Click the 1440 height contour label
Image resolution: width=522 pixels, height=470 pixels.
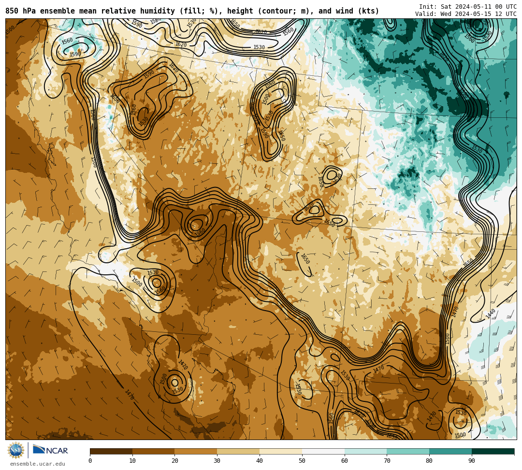(491, 313)
